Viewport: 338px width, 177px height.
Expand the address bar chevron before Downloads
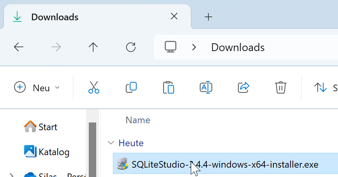click(194, 48)
